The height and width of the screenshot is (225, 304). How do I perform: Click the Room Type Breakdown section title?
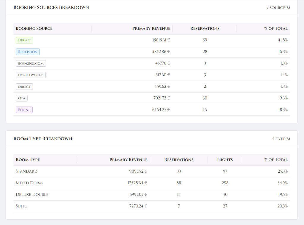click(42, 139)
